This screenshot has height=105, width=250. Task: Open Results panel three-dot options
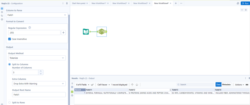[x=245, y=78]
